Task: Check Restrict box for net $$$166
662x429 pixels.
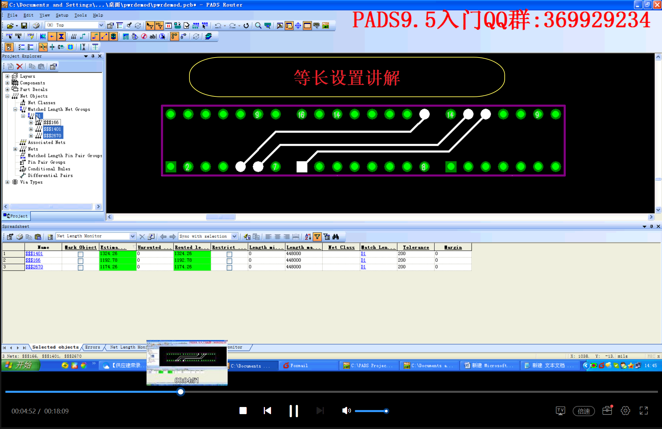Action: click(229, 261)
